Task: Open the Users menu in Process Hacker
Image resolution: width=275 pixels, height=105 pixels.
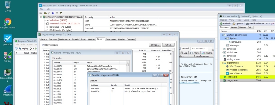Action: pos(247,20)
